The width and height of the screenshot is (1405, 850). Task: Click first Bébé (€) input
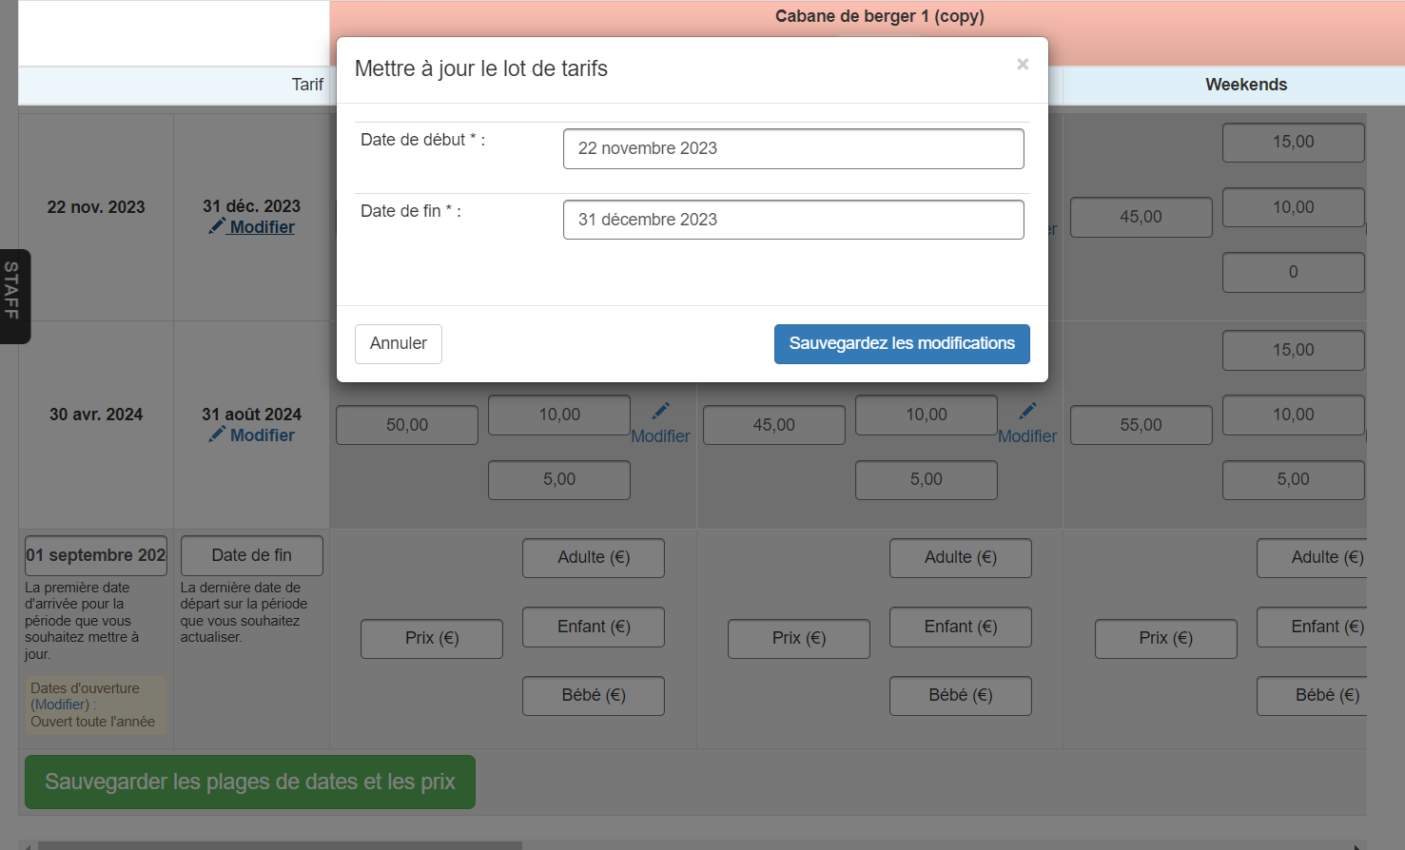click(x=594, y=695)
